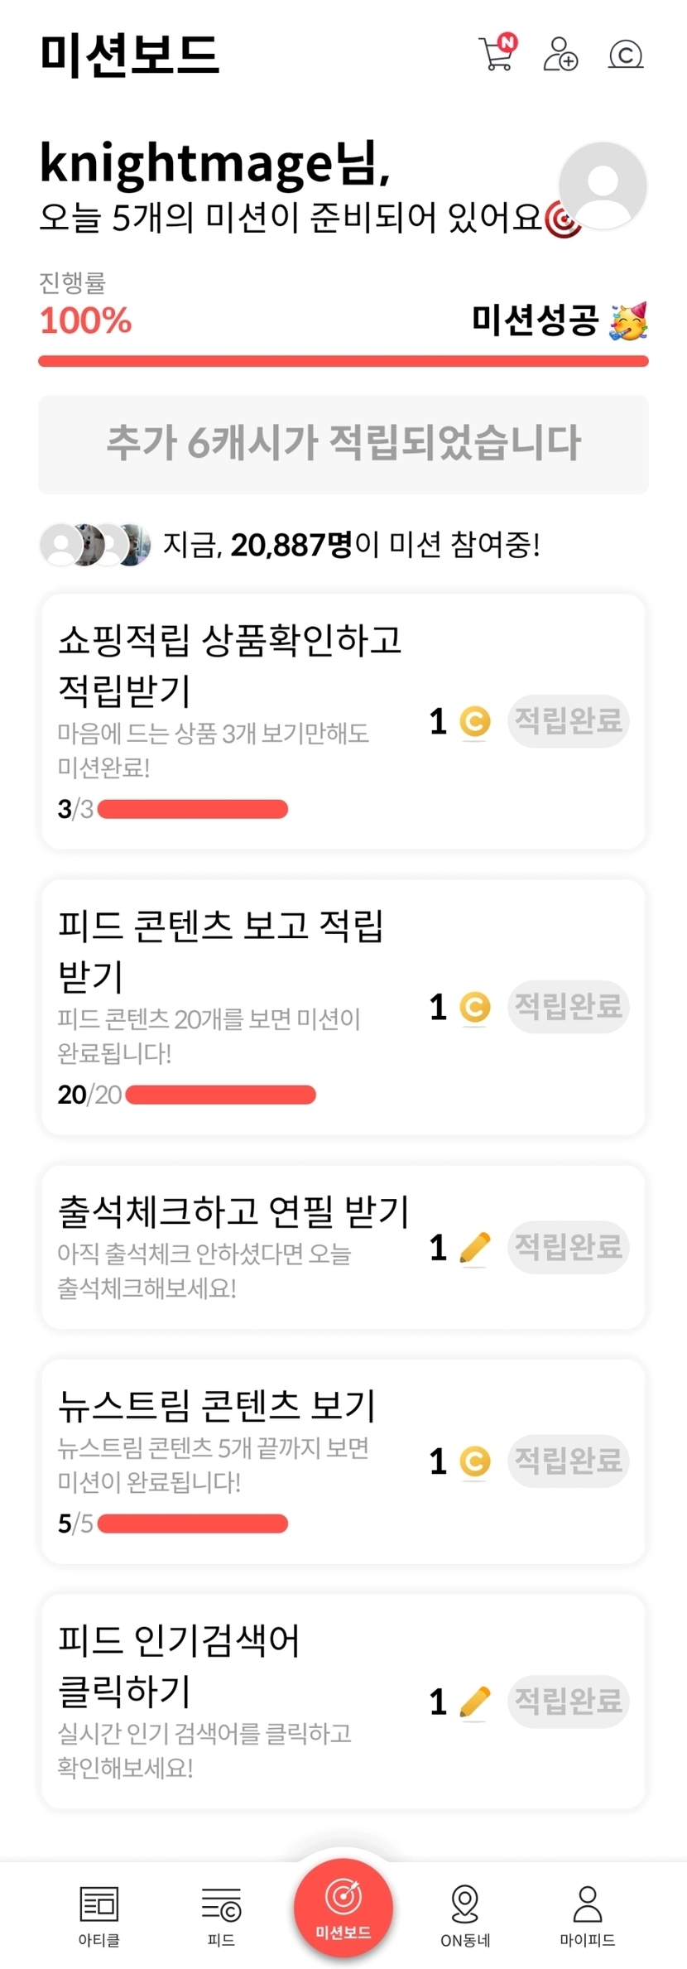This screenshot has width=687, height=1969.
Task: Tap 적립완료 button for 뉴스트림 mission
Action: pyautogui.click(x=568, y=1461)
